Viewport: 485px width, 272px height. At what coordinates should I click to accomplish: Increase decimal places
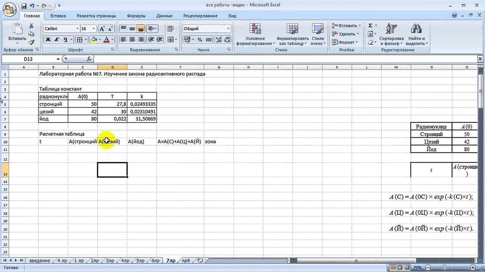click(219, 40)
